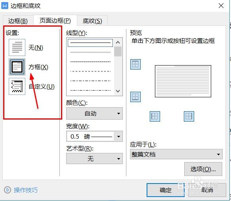Open the 宽度(W) width dropdown
The width and height of the screenshot is (231, 201).
tap(94, 136)
